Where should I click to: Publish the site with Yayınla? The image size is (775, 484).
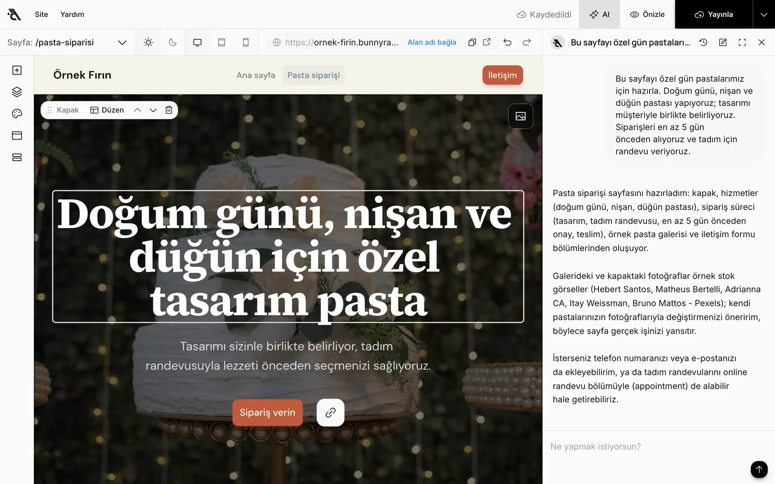click(713, 15)
